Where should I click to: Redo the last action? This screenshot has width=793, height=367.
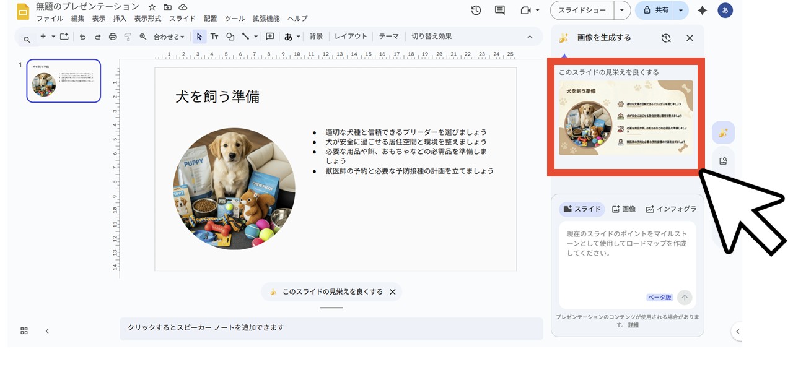pos(97,37)
